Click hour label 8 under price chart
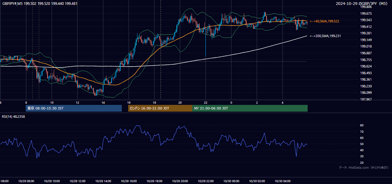This screenshot has width=392, height=184. point(26,102)
